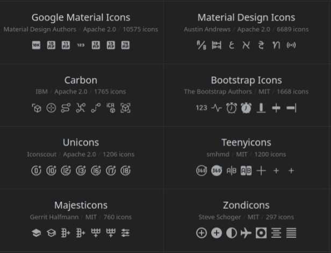
Task: Click the 14MP icon in Google Material Icons
Action: [125, 45]
